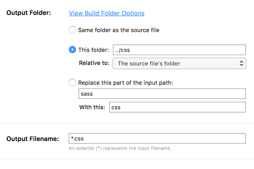Click the up-down chevron icon of Relative to
Image resolution: width=254 pixels, height=169 pixels.
point(241,63)
